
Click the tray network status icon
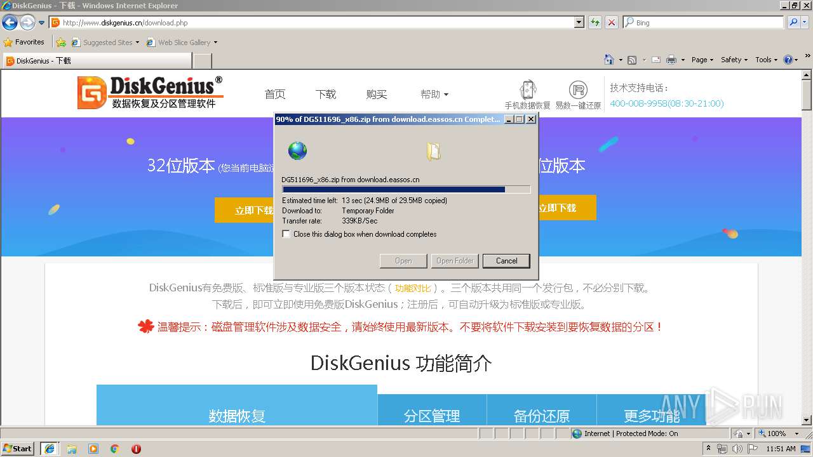[723, 449]
